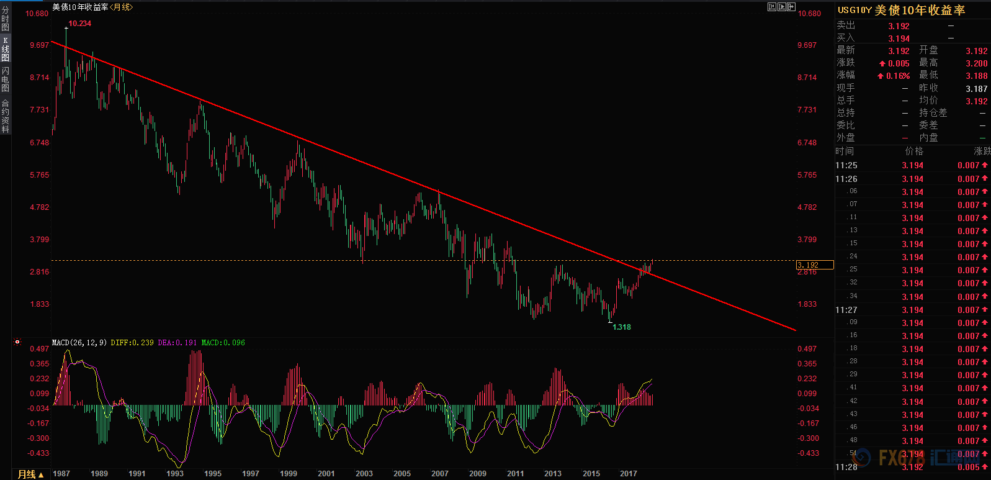Click the <月线> period label in chart title

[x=121, y=7]
